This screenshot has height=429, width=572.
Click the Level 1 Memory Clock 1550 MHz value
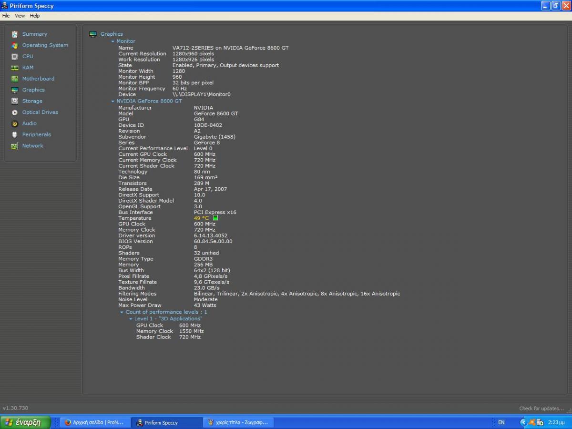click(x=191, y=331)
